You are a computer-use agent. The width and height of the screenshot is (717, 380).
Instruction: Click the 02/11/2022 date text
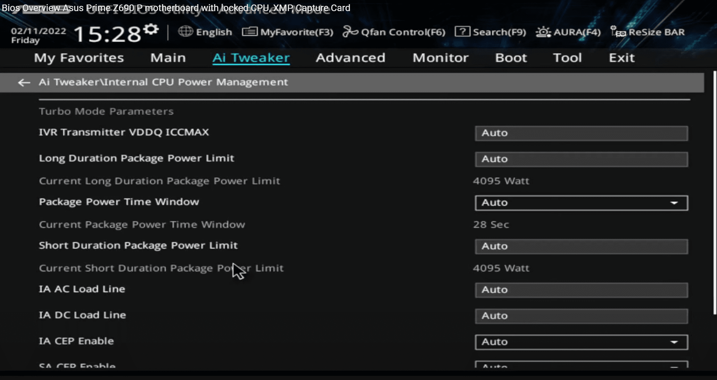click(38, 31)
